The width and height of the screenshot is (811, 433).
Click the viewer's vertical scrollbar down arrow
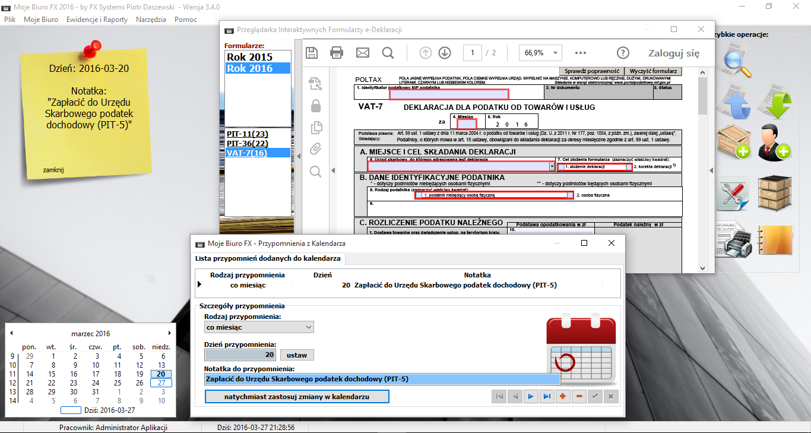(x=703, y=267)
